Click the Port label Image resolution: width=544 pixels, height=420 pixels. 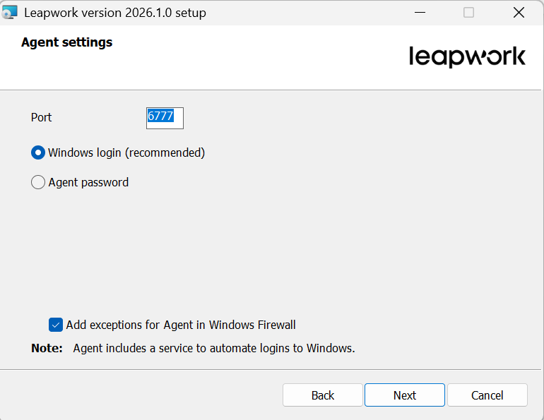[x=41, y=117]
